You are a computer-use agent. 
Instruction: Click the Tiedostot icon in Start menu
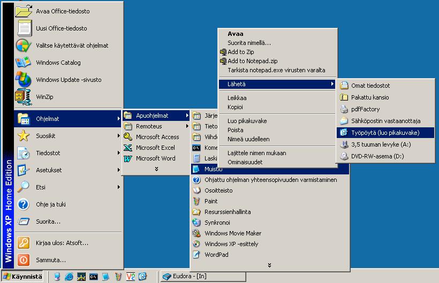(x=24, y=153)
